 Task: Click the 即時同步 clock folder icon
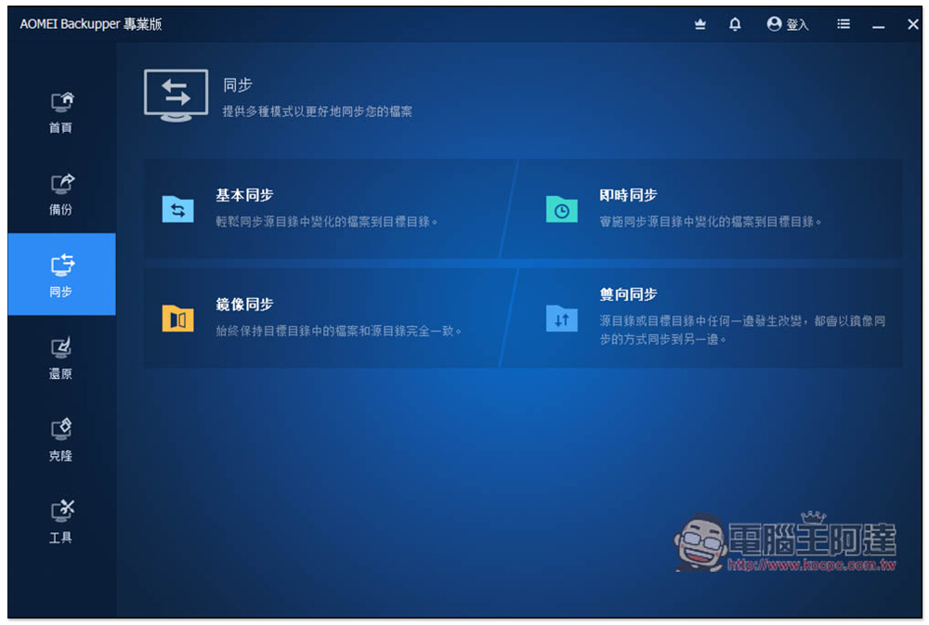click(562, 209)
